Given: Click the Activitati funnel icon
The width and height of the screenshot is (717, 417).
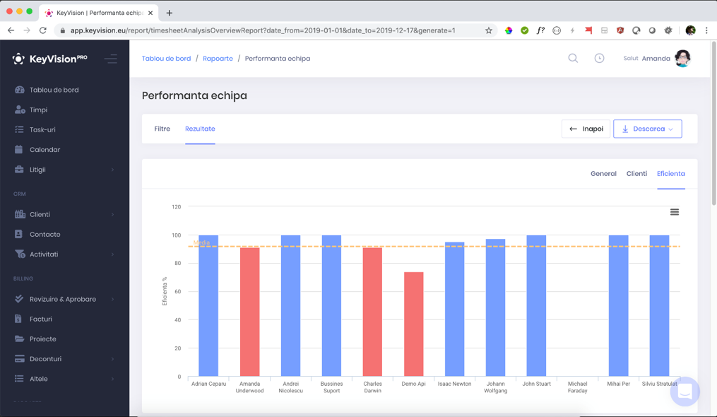Looking at the screenshot, I should (20, 254).
